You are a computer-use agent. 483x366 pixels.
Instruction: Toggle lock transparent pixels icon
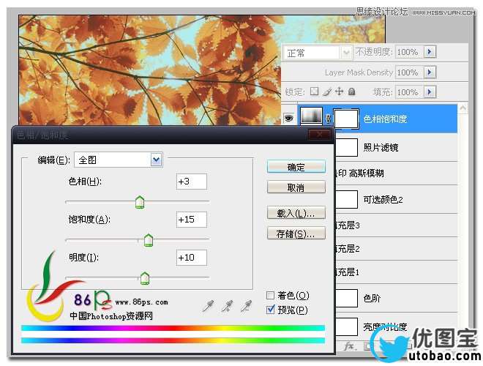pos(314,91)
